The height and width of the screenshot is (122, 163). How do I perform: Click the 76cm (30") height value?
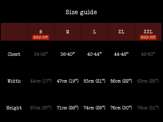[x=121, y=108]
